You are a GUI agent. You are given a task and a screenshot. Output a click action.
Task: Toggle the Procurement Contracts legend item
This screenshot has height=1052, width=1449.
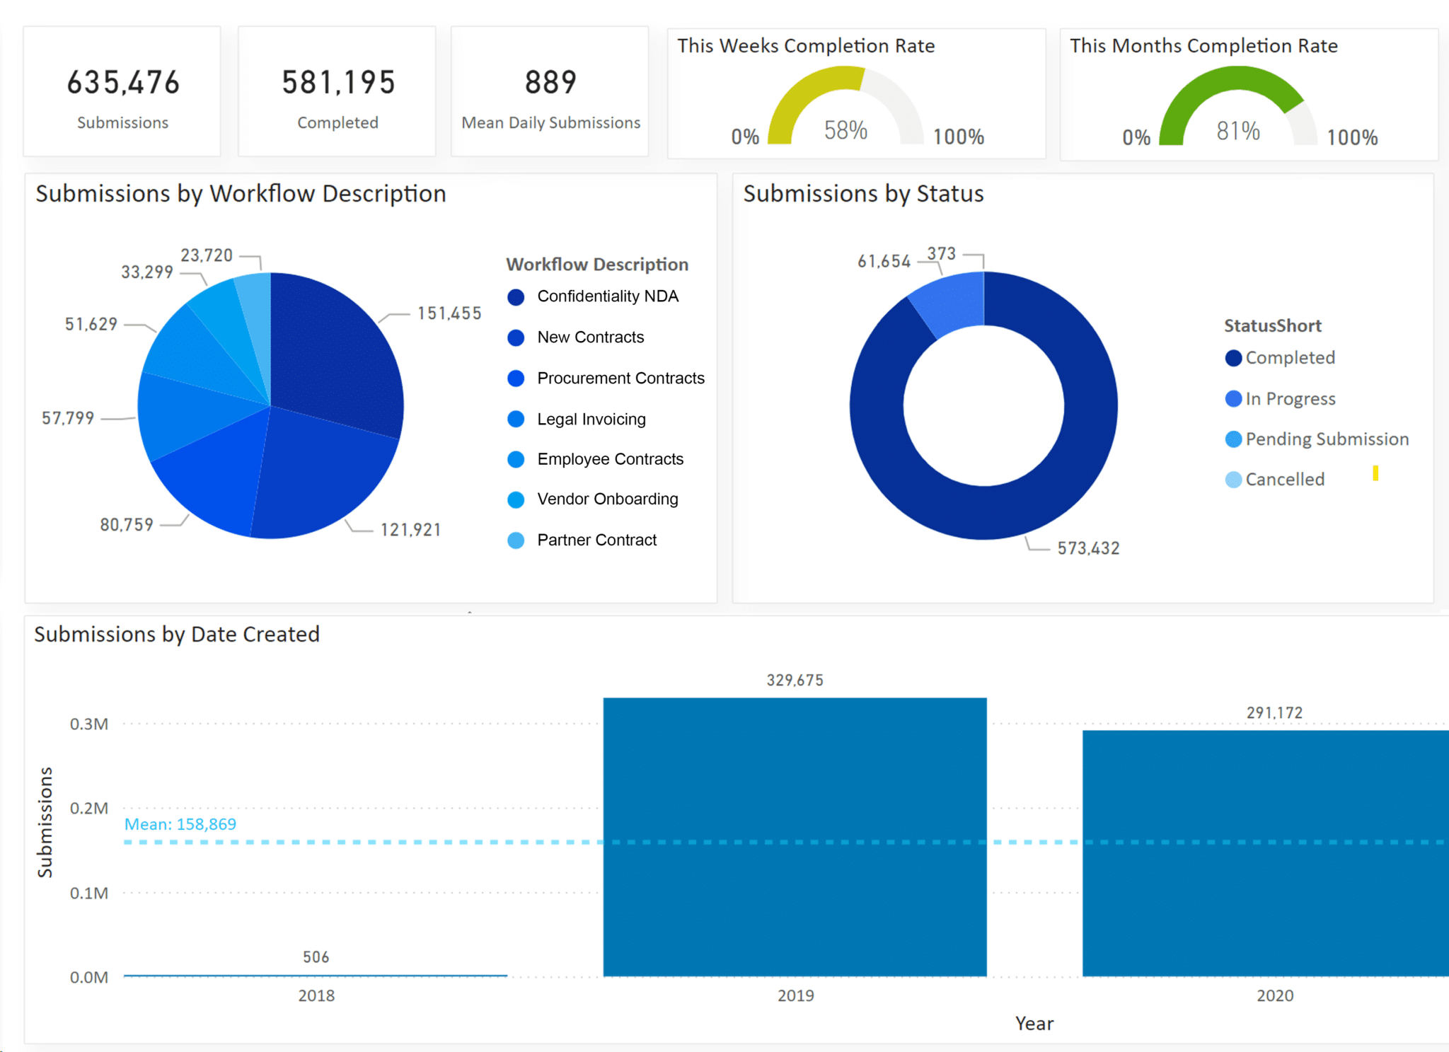coord(620,378)
